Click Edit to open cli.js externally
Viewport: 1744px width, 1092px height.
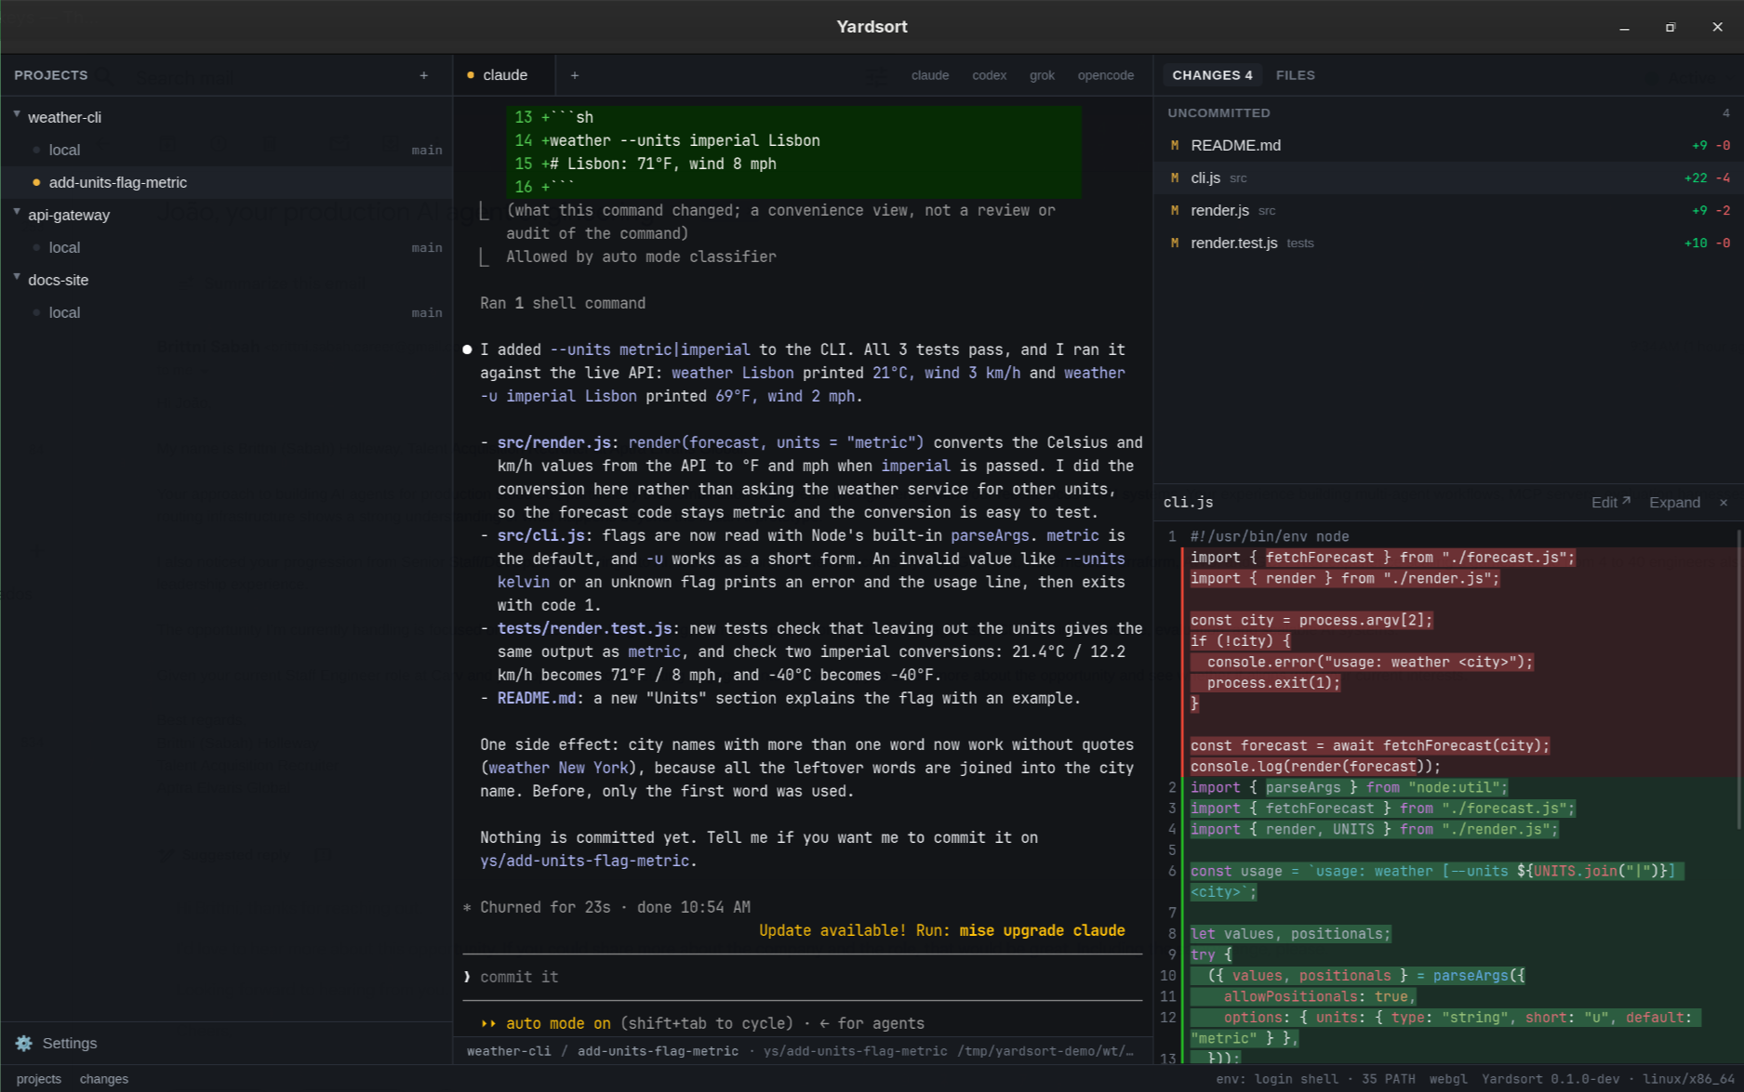point(1611,502)
